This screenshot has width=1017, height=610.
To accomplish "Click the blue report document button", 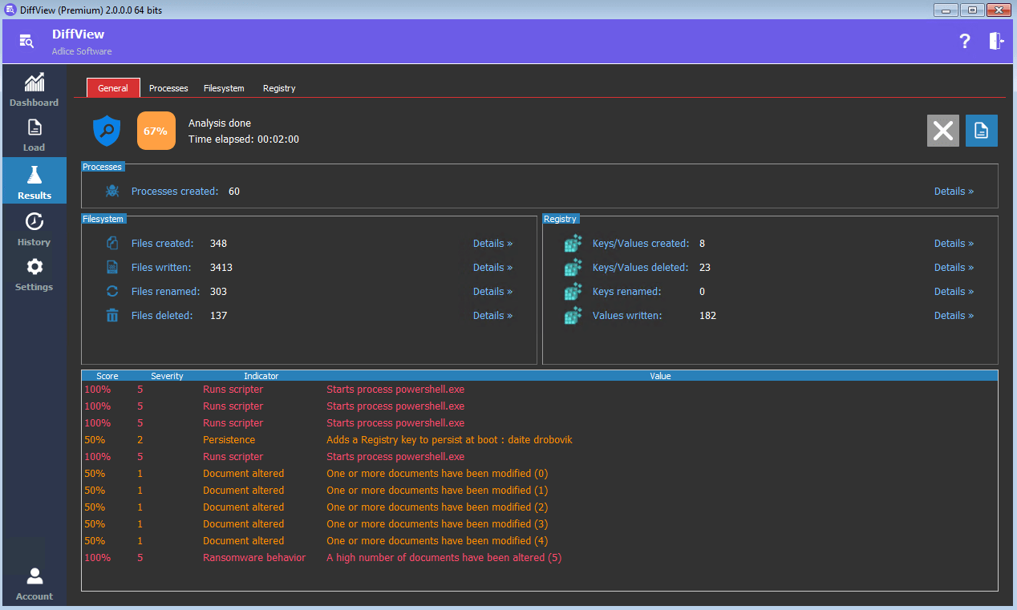I will point(981,131).
